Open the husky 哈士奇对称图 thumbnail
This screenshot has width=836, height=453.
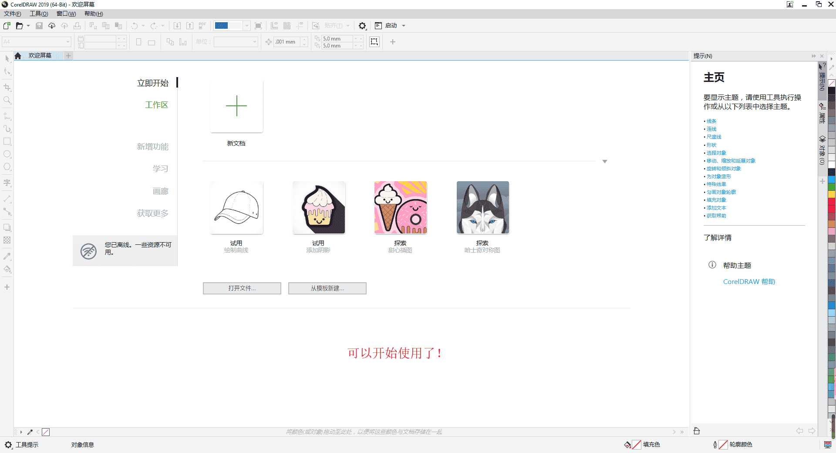483,207
